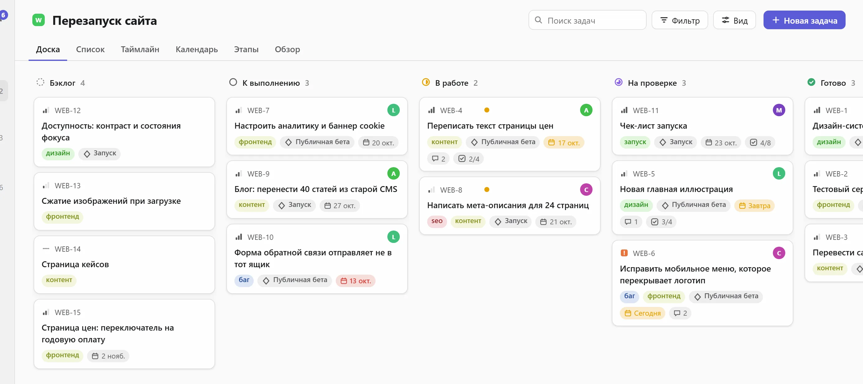Click the overdue 13 окт. date on WEB-10
Viewport: 863px width, 384px height.
click(355, 281)
